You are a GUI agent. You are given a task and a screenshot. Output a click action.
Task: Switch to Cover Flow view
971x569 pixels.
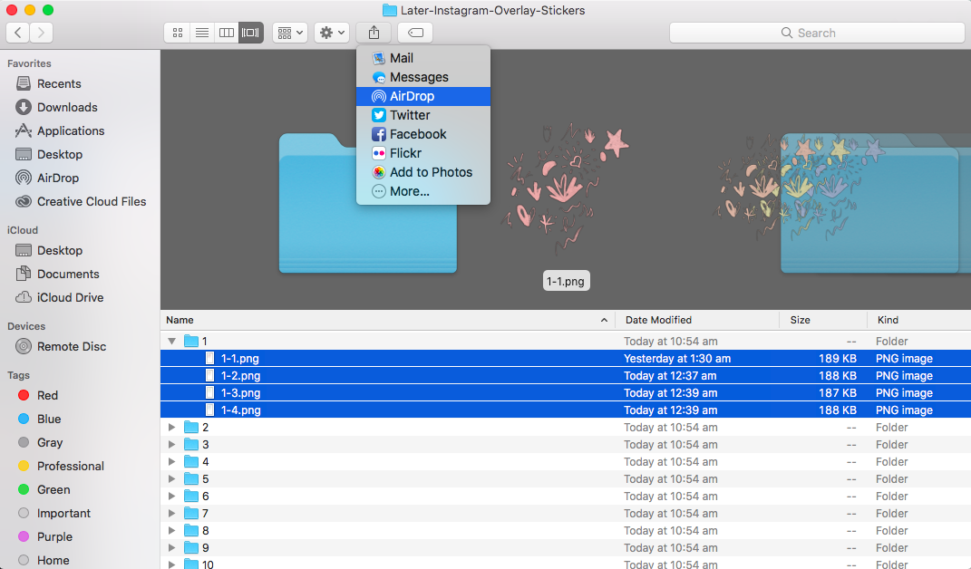(251, 33)
